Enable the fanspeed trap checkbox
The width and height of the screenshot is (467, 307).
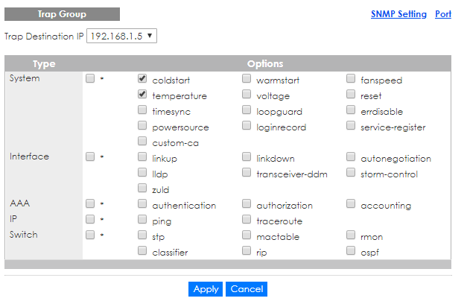351,79
